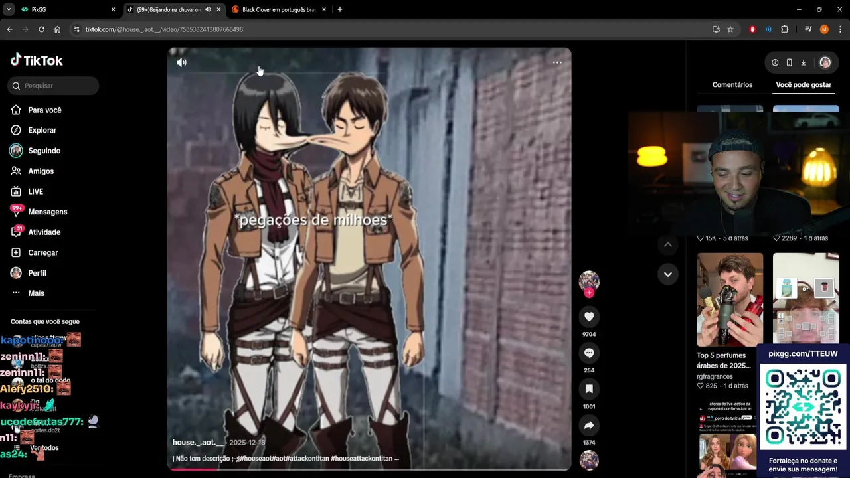The image size is (850, 478).
Task: Open the red hand adblock extension
Action: pos(752,29)
